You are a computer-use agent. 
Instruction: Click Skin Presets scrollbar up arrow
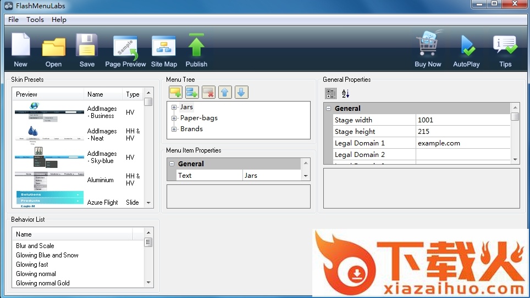tap(148, 92)
